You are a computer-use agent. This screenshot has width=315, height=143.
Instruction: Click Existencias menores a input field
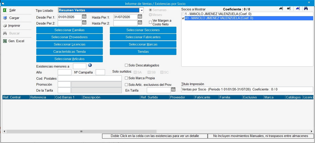[80, 66]
